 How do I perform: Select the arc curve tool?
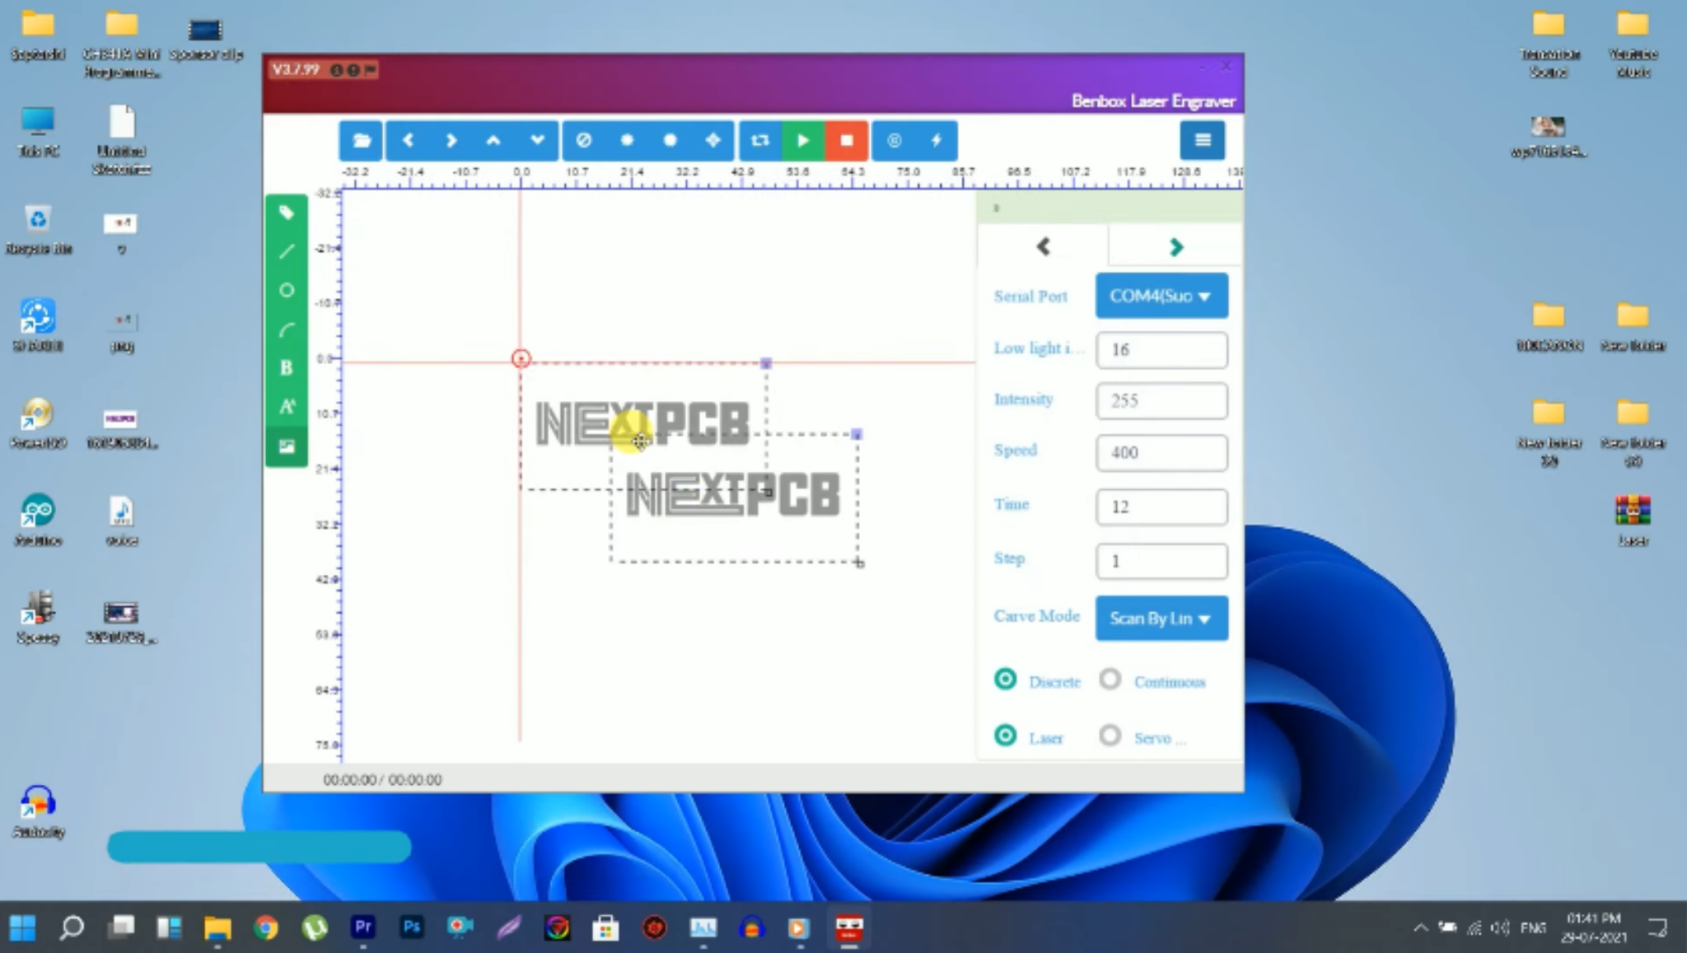(x=286, y=329)
